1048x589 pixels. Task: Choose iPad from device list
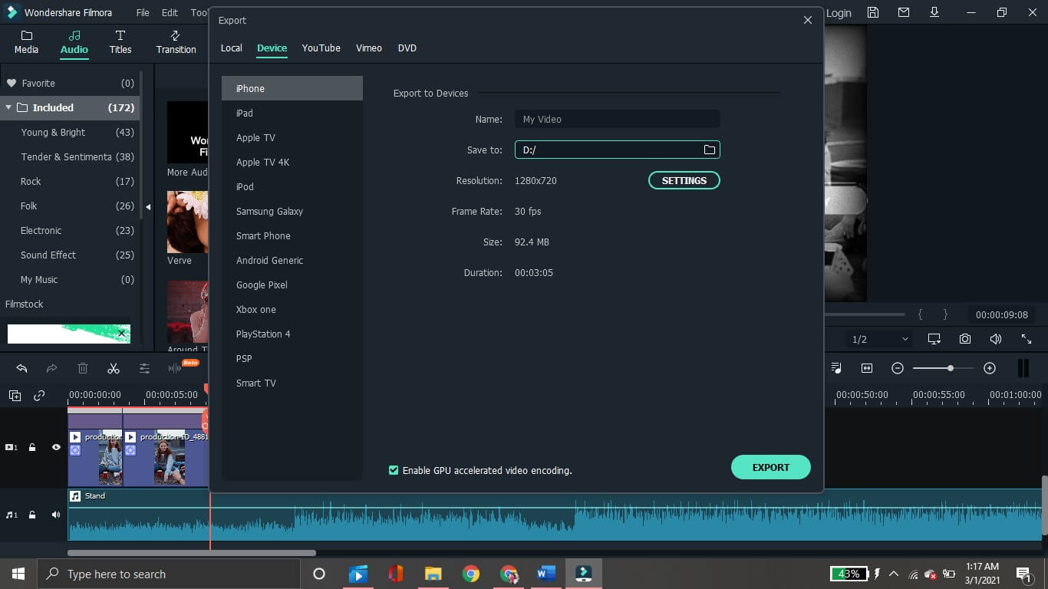coord(292,113)
